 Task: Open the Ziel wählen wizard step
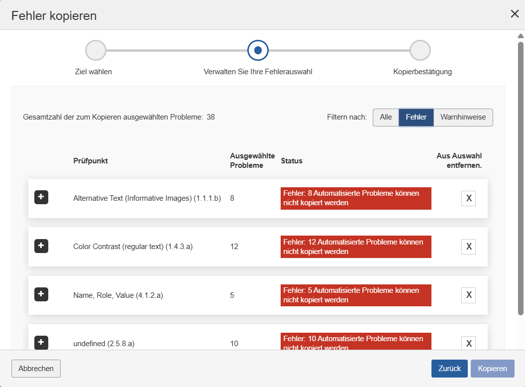pyautogui.click(x=95, y=50)
